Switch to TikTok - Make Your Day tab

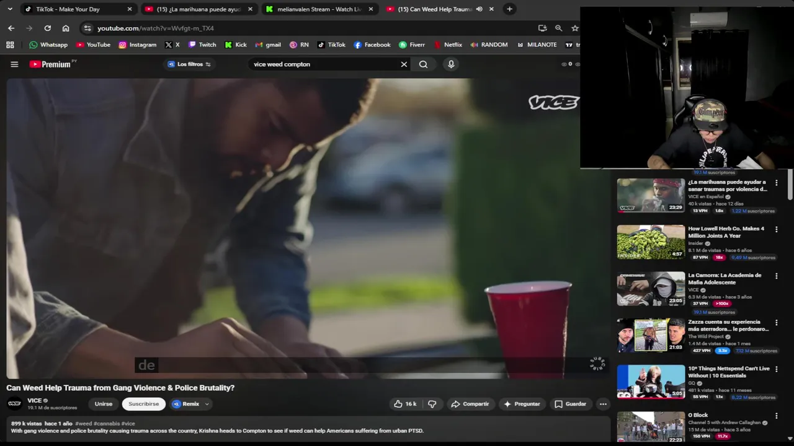point(78,9)
